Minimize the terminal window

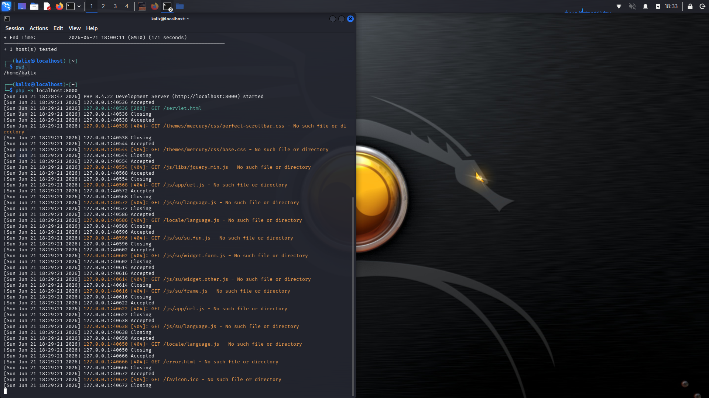click(333, 19)
